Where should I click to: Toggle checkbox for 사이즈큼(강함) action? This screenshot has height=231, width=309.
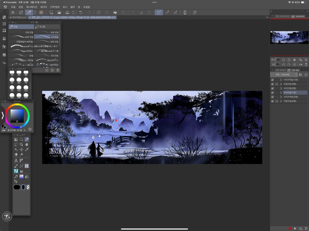272,88
